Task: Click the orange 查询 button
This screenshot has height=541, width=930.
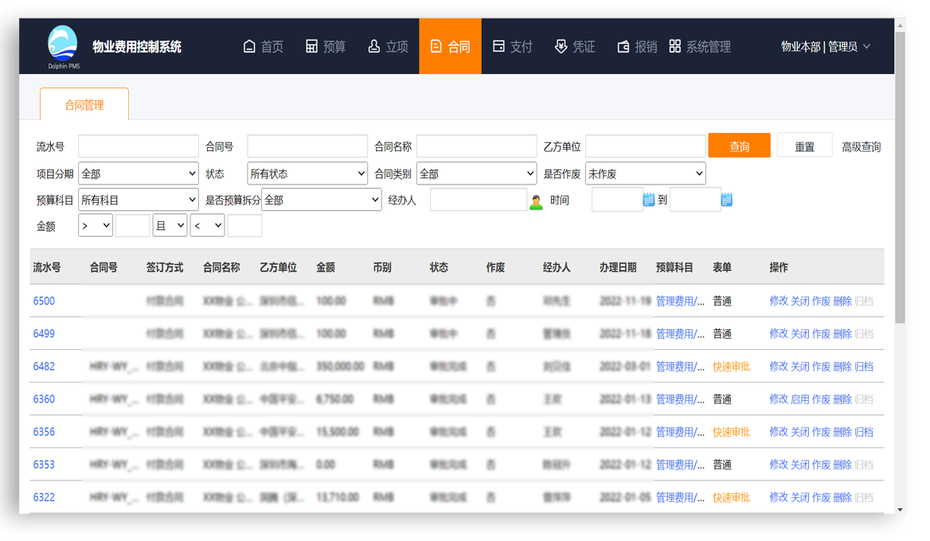Action: [x=739, y=146]
